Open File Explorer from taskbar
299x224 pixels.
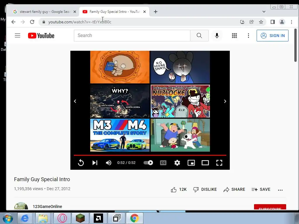coord(43,218)
